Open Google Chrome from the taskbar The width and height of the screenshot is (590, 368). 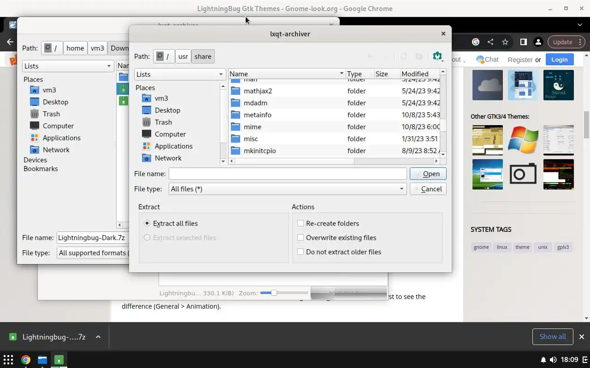point(26,360)
